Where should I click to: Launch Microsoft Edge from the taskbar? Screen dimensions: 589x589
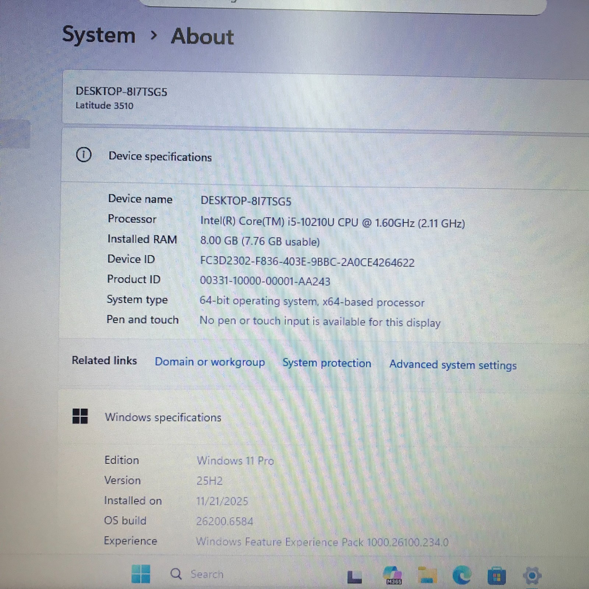coord(462,575)
